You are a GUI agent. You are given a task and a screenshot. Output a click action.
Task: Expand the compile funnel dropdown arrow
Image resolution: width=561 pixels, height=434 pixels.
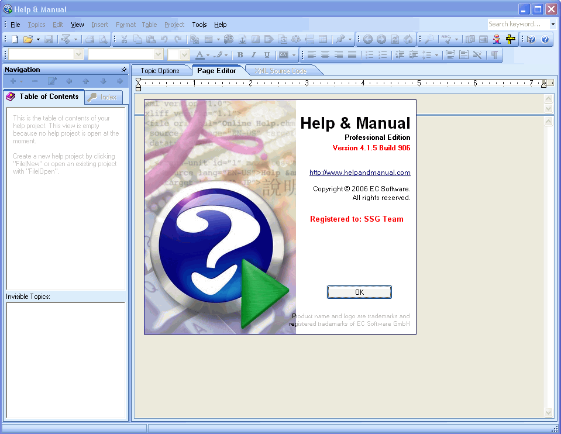tap(75, 39)
